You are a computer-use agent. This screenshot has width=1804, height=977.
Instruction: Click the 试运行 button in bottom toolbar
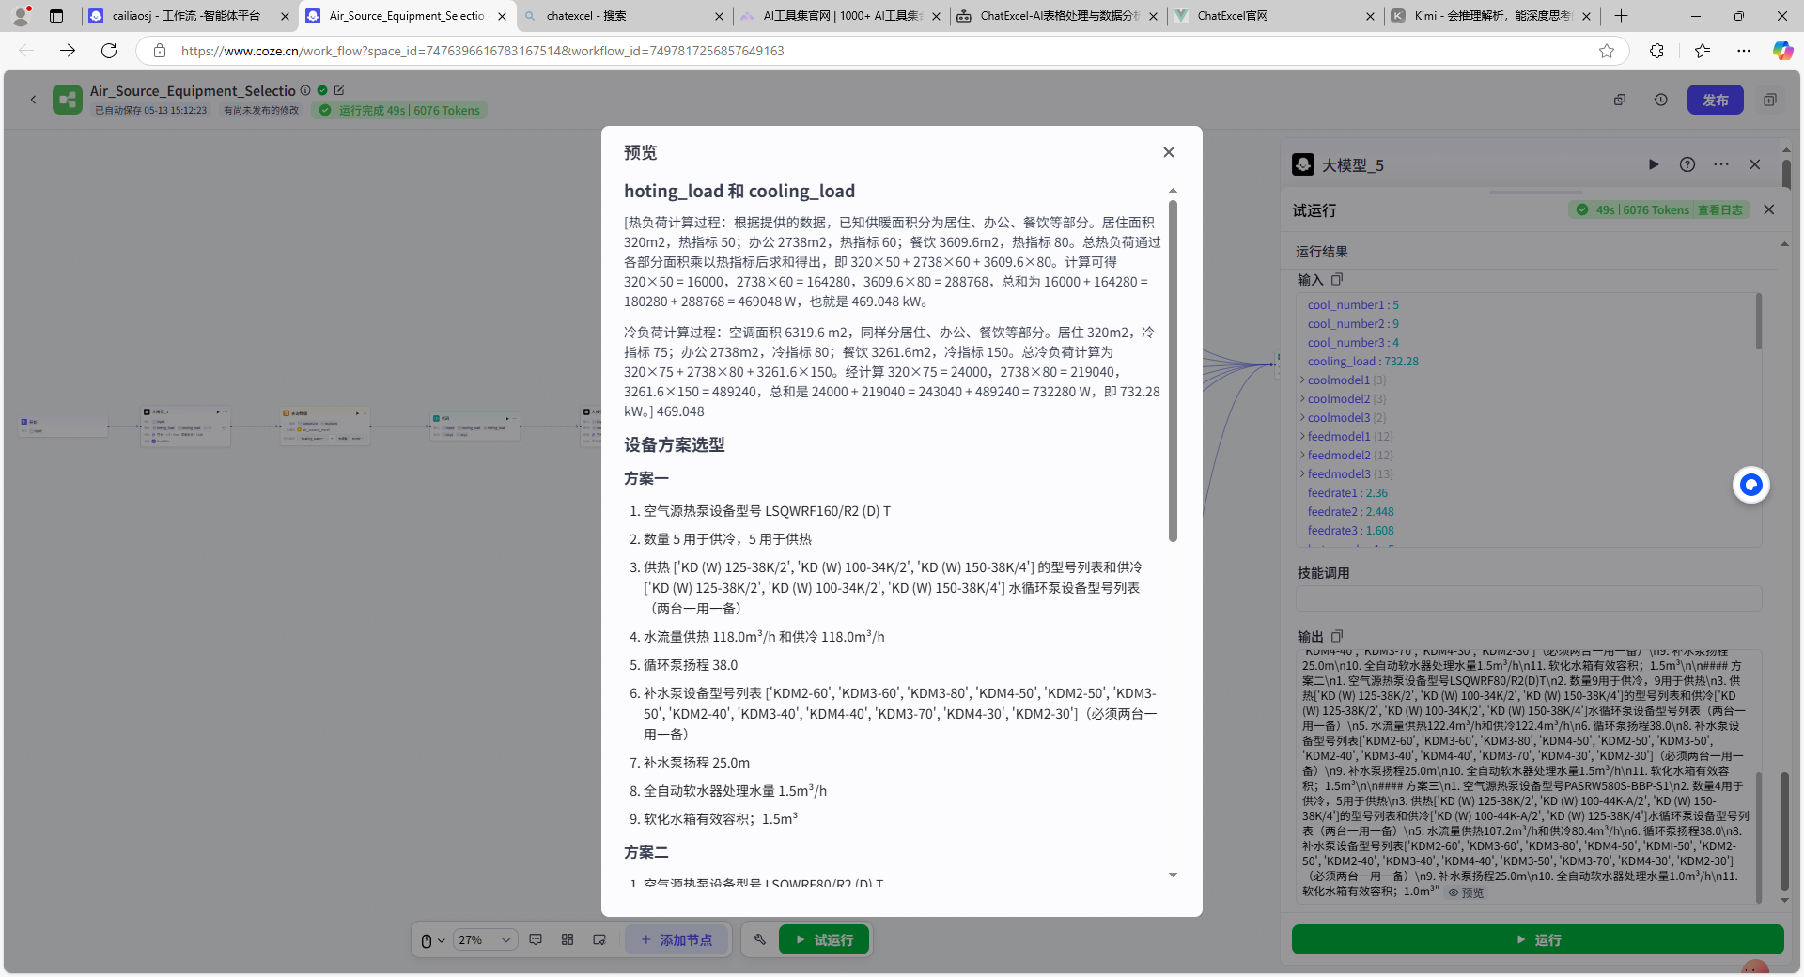pyautogui.click(x=824, y=940)
